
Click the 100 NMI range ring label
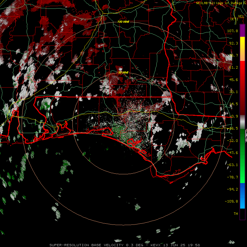[123, 22]
